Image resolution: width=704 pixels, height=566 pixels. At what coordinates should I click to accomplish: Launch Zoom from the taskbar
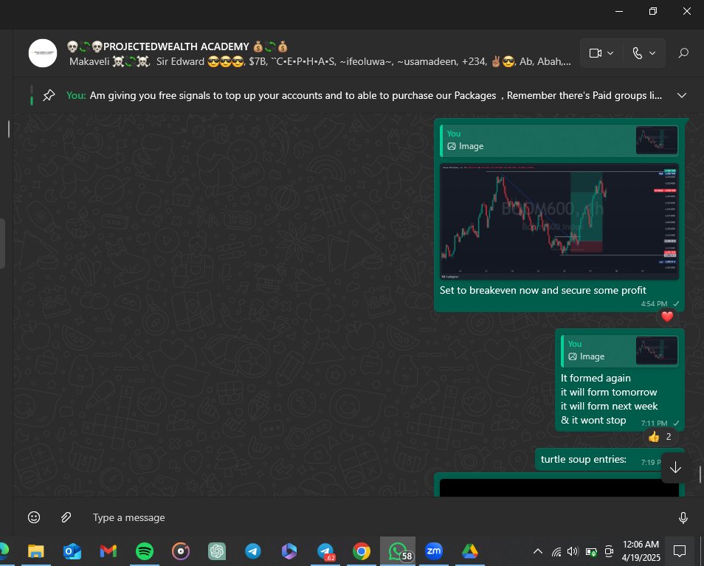click(434, 551)
